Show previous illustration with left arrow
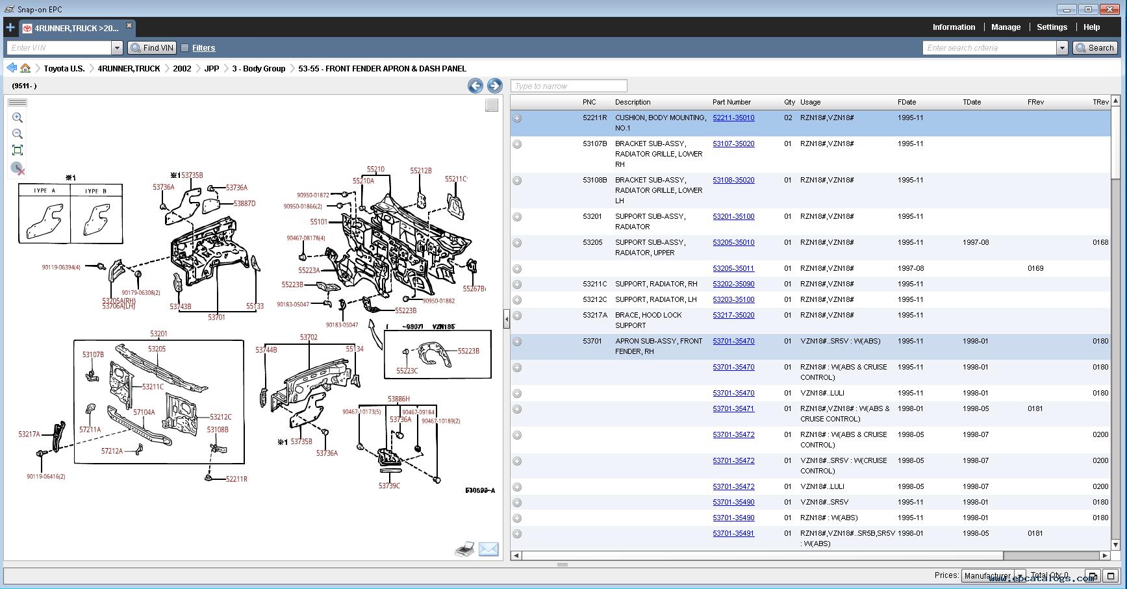The image size is (1127, 589). pos(475,86)
